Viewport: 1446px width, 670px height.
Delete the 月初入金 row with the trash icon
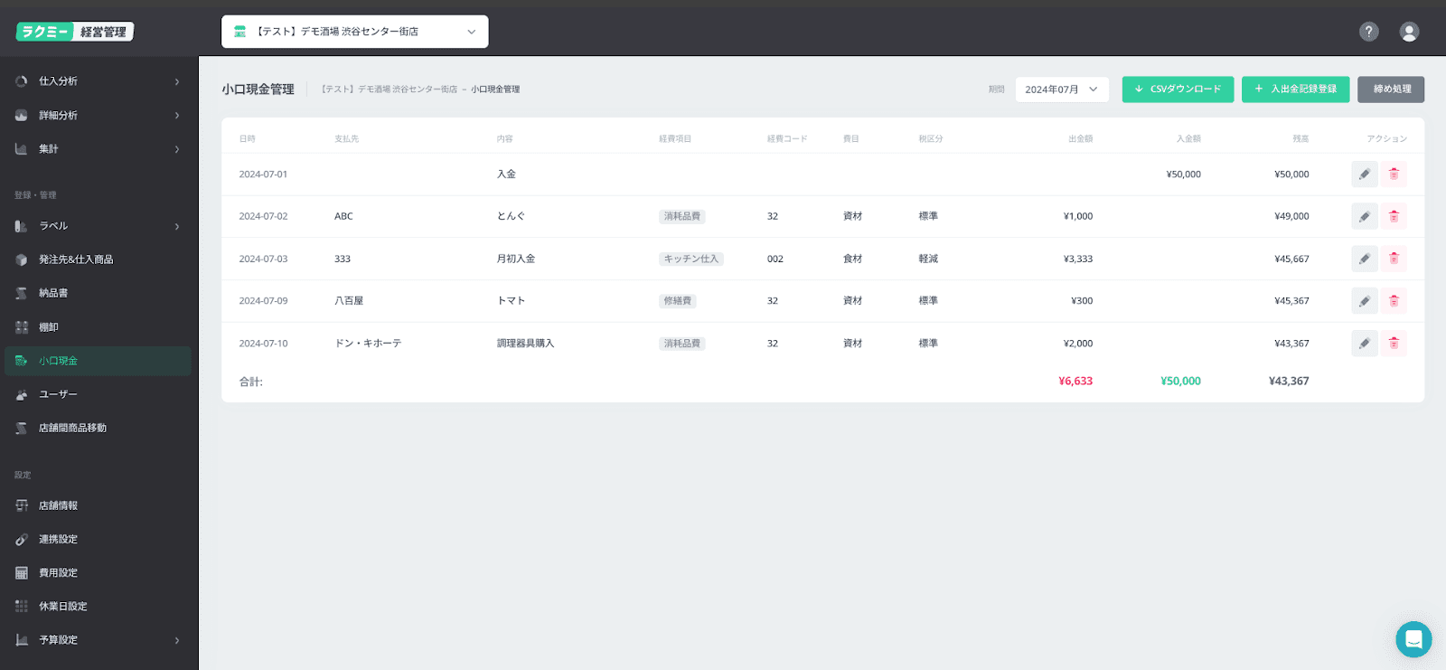1394,259
